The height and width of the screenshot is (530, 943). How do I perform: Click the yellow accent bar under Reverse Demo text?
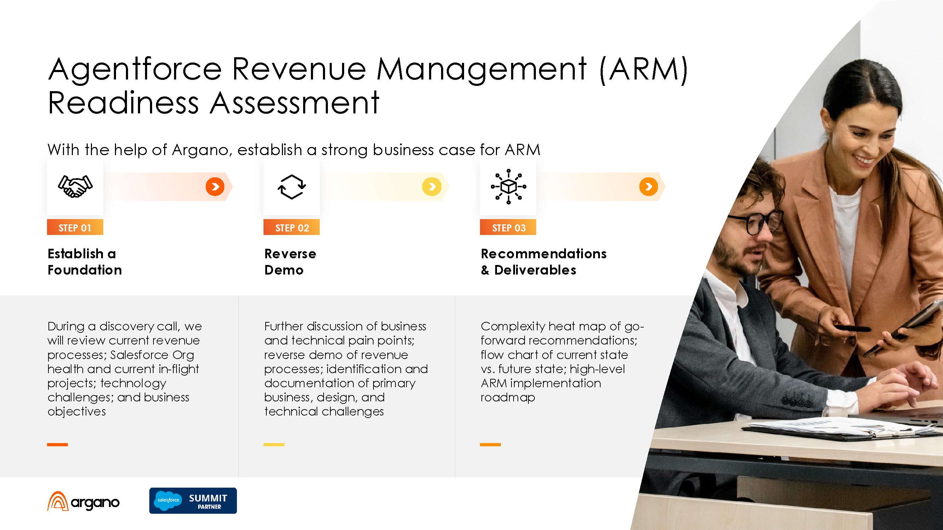pos(274,444)
